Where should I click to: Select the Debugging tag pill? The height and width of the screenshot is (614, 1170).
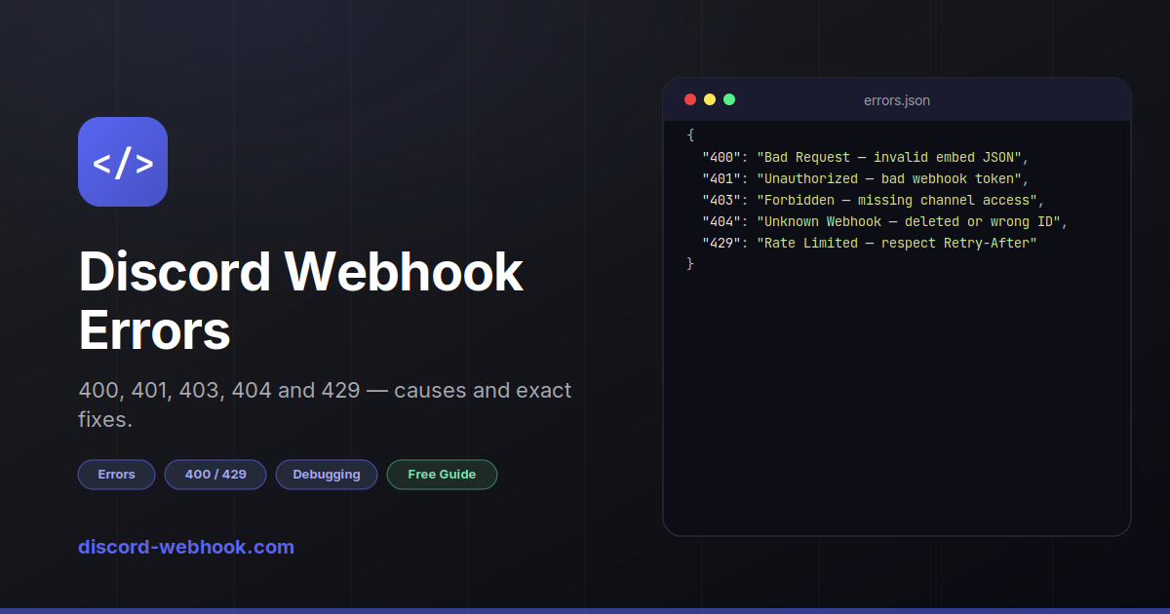click(327, 475)
